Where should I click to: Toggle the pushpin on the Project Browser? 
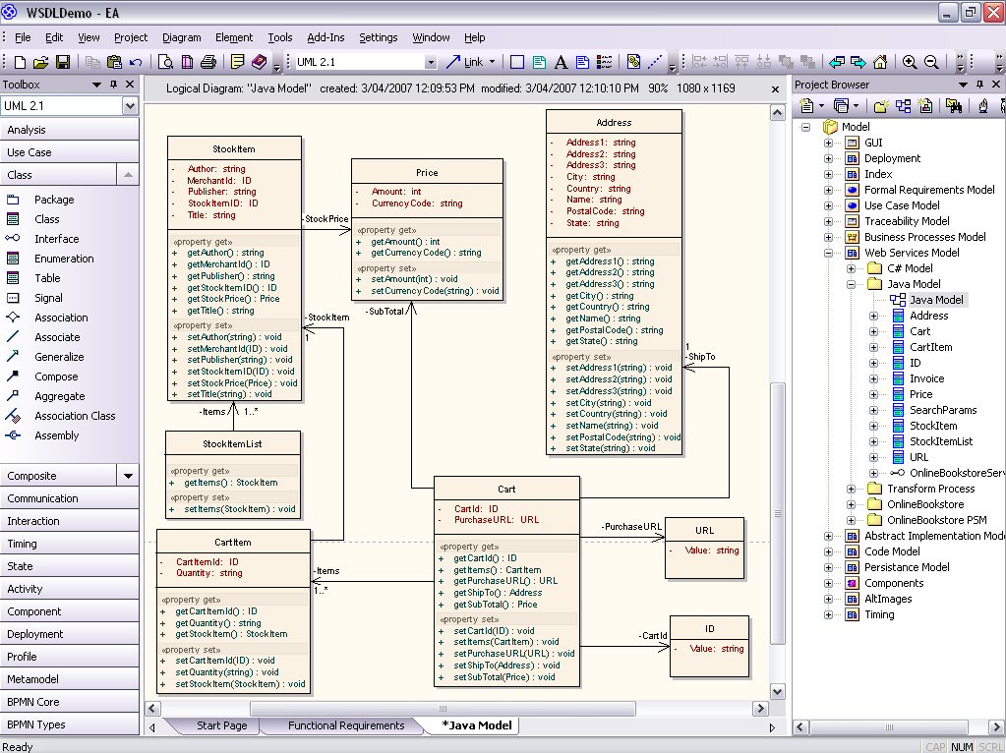(x=980, y=84)
